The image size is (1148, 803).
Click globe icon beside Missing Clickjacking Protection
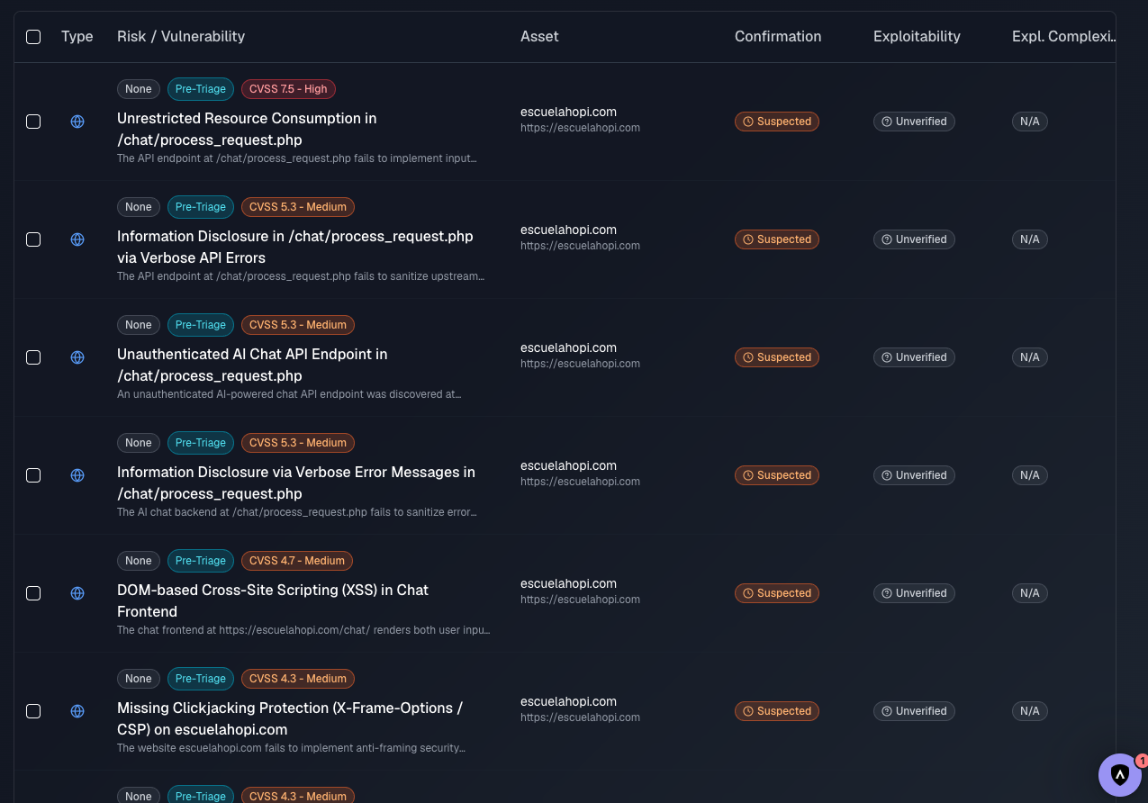(77, 711)
